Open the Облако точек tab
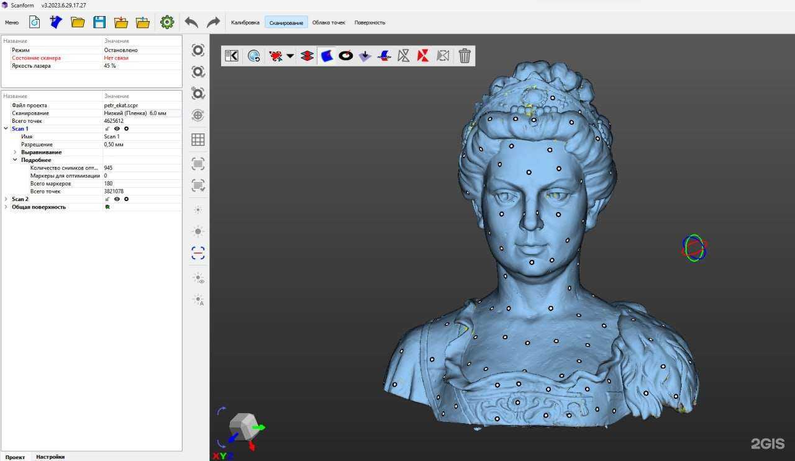Viewport: 795px width, 461px height. tap(329, 22)
